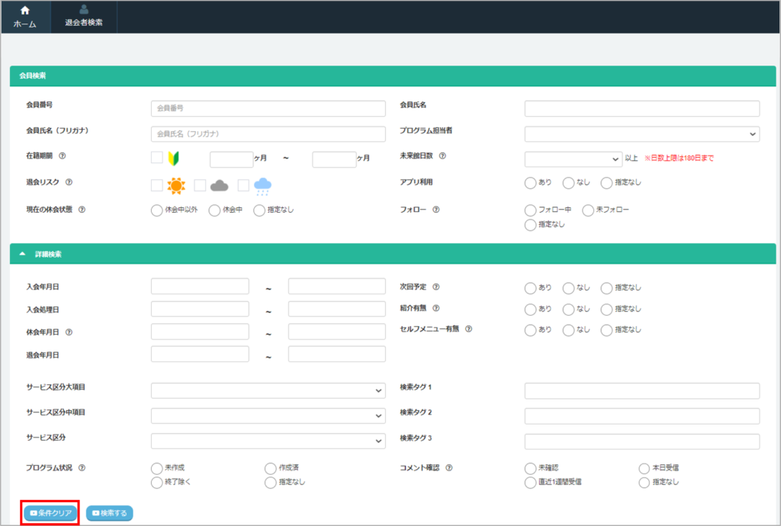The width and height of the screenshot is (781, 526).
Task: Expand the サービス区分大項目 dropdown
Action: (x=268, y=391)
